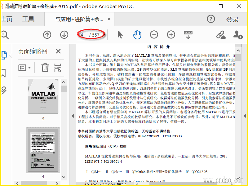The image size is (248, 186).
Task: Open the attachments paperclip sidebar icon
Action: click(x=4, y=90)
